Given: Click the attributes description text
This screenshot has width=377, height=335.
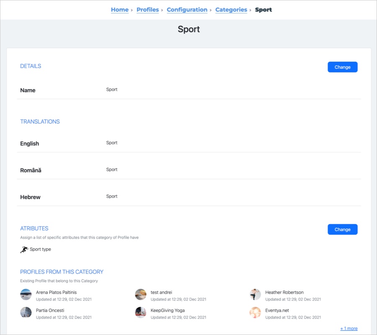Looking at the screenshot, I should [79, 238].
